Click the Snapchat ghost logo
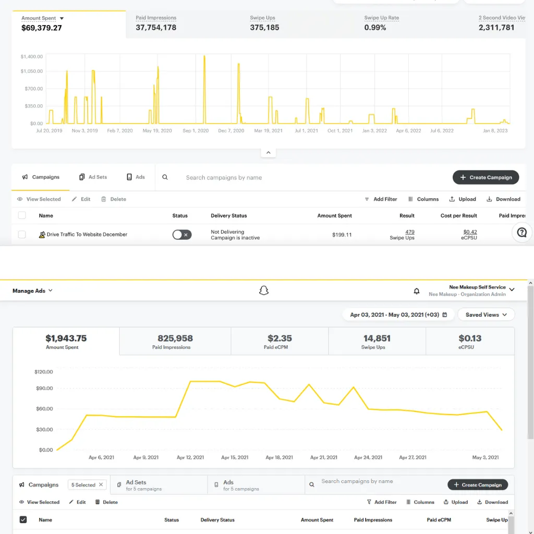The width and height of the screenshot is (534, 534). [x=263, y=290]
